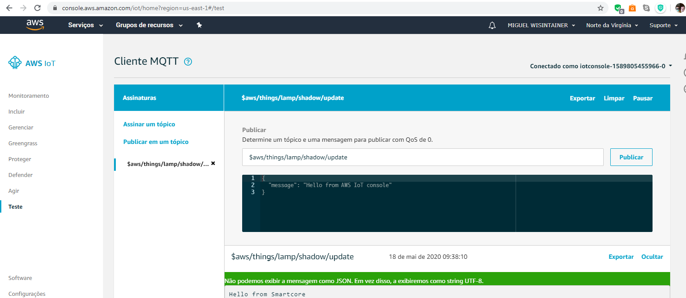Click Ocultar to hide the message
Viewport: 686px width, 298px height.
pos(652,257)
